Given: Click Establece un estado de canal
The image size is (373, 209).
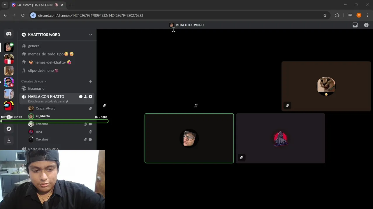Looking at the screenshot, I should point(46,102).
